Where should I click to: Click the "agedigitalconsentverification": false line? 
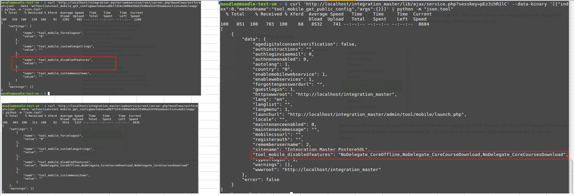[x=305, y=44]
